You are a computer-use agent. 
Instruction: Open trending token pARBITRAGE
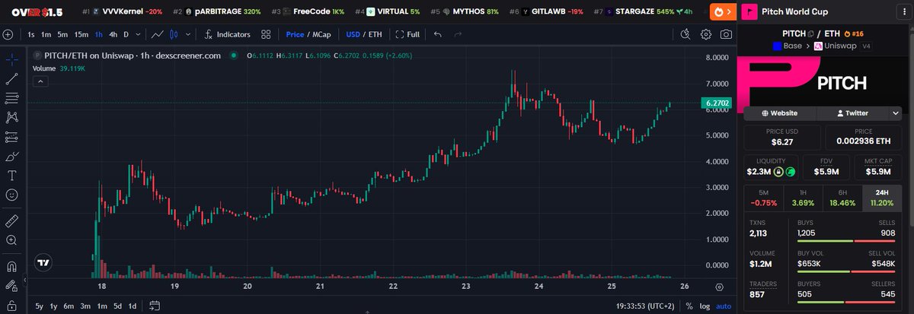point(218,12)
